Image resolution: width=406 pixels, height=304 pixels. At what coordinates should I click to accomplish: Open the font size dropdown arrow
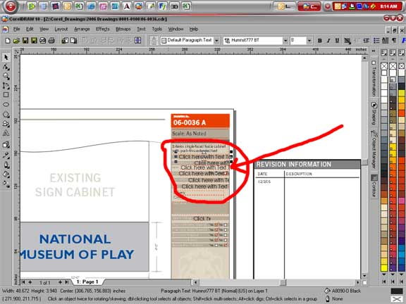[309, 41]
